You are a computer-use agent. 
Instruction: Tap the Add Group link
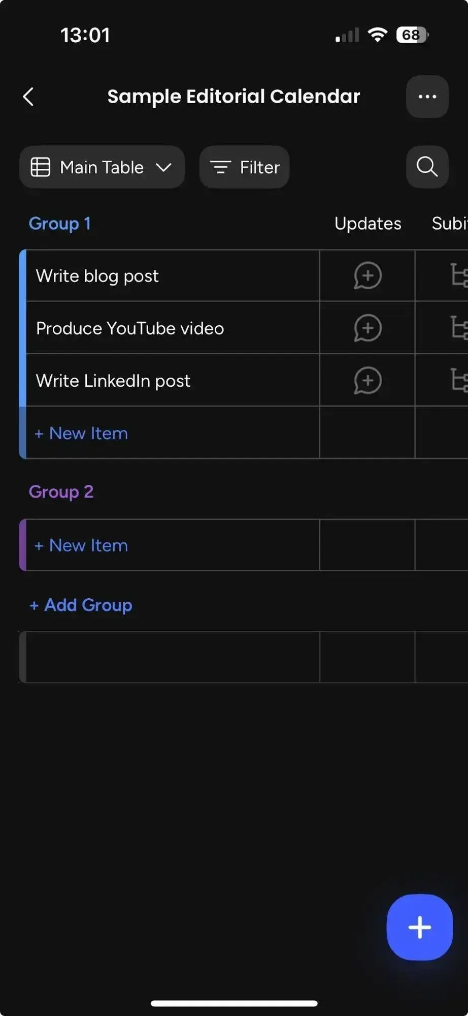81,605
